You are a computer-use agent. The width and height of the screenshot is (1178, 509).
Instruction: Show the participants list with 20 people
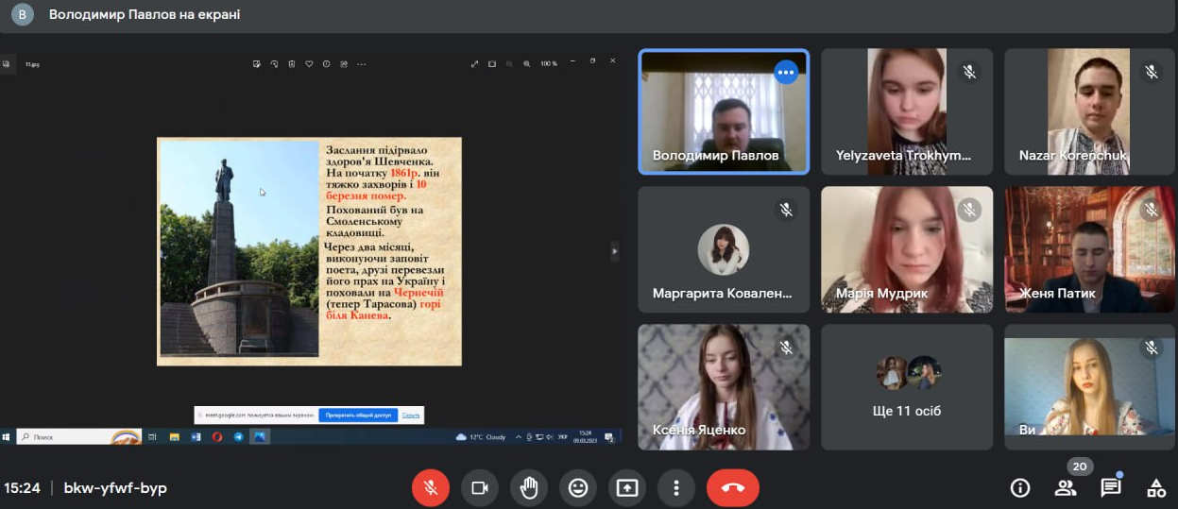tap(1066, 488)
